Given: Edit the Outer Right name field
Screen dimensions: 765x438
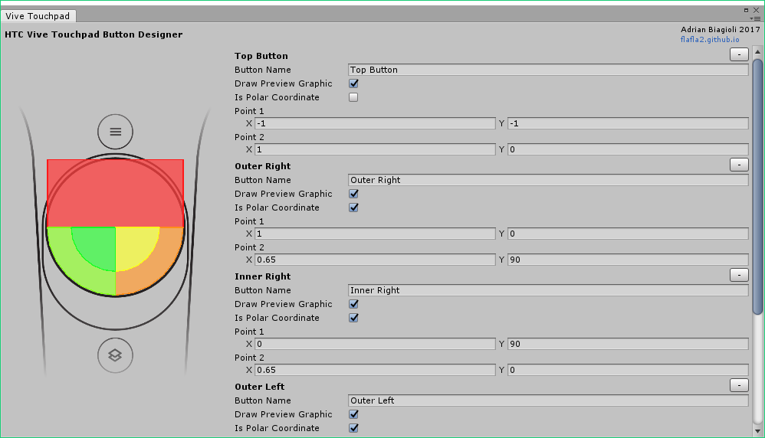Looking at the screenshot, I should tap(548, 180).
